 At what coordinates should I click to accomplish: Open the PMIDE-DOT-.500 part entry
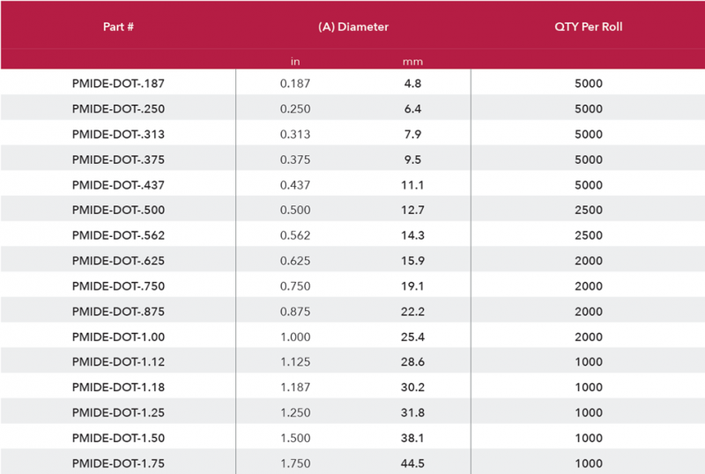pos(118,211)
